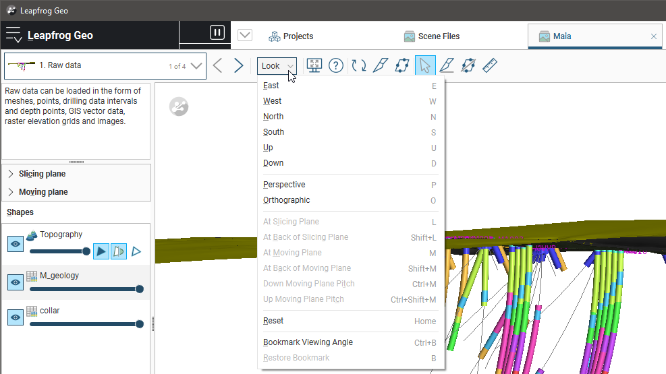666x374 pixels.
Task: Toggle Topography visibility eye
Action: [16, 244]
